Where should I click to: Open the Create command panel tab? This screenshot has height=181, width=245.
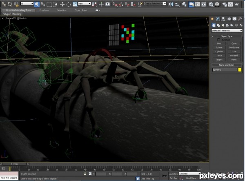(212, 19)
